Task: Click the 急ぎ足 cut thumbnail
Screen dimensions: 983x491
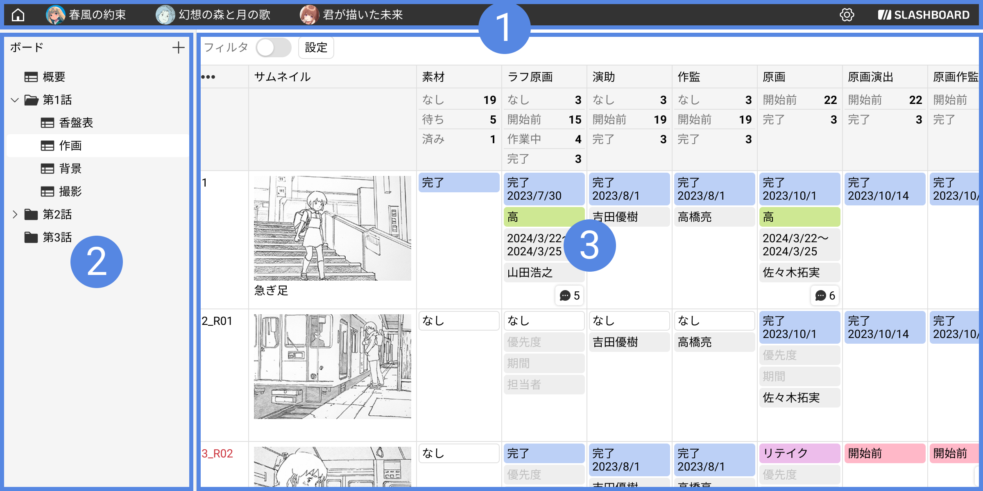Action: tap(332, 227)
